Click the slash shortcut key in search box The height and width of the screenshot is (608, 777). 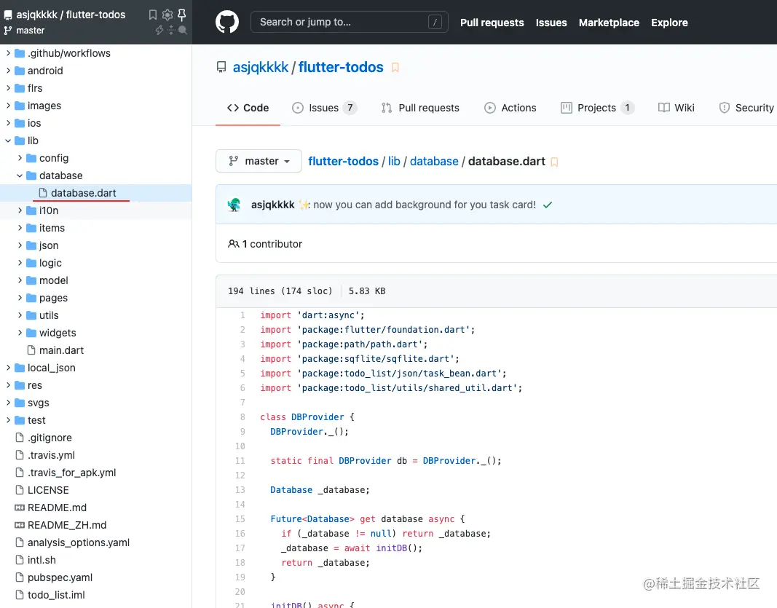435,23
